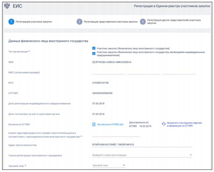214x172 pixels.
Task: Click the foreign taxpayer number input field
Action: click(x=116, y=134)
